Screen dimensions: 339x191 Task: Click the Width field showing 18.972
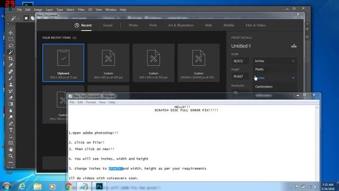[x=240, y=61]
